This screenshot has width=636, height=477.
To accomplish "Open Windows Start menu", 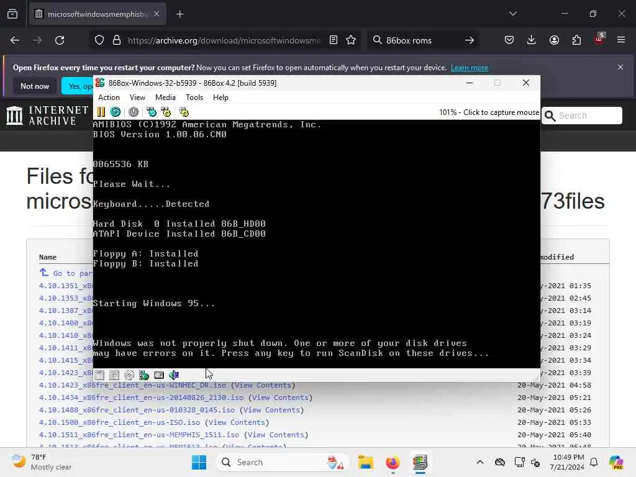I will pyautogui.click(x=199, y=462).
